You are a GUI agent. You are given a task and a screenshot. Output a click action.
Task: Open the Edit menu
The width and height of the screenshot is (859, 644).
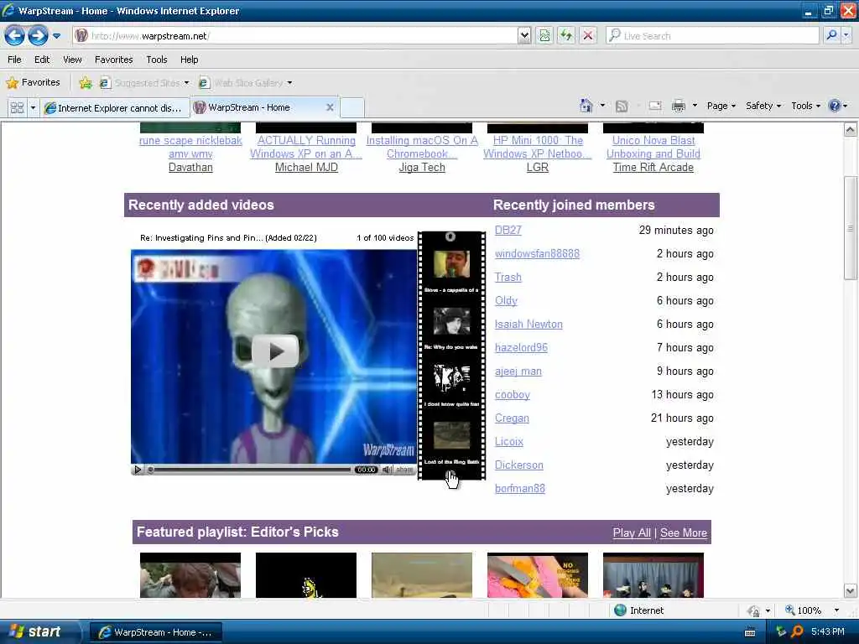42,60
